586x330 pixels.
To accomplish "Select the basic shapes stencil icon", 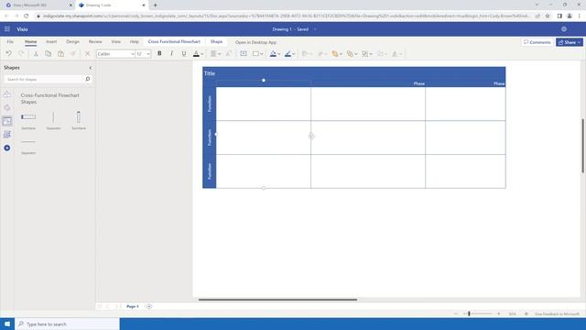I will pyautogui.click(x=7, y=94).
